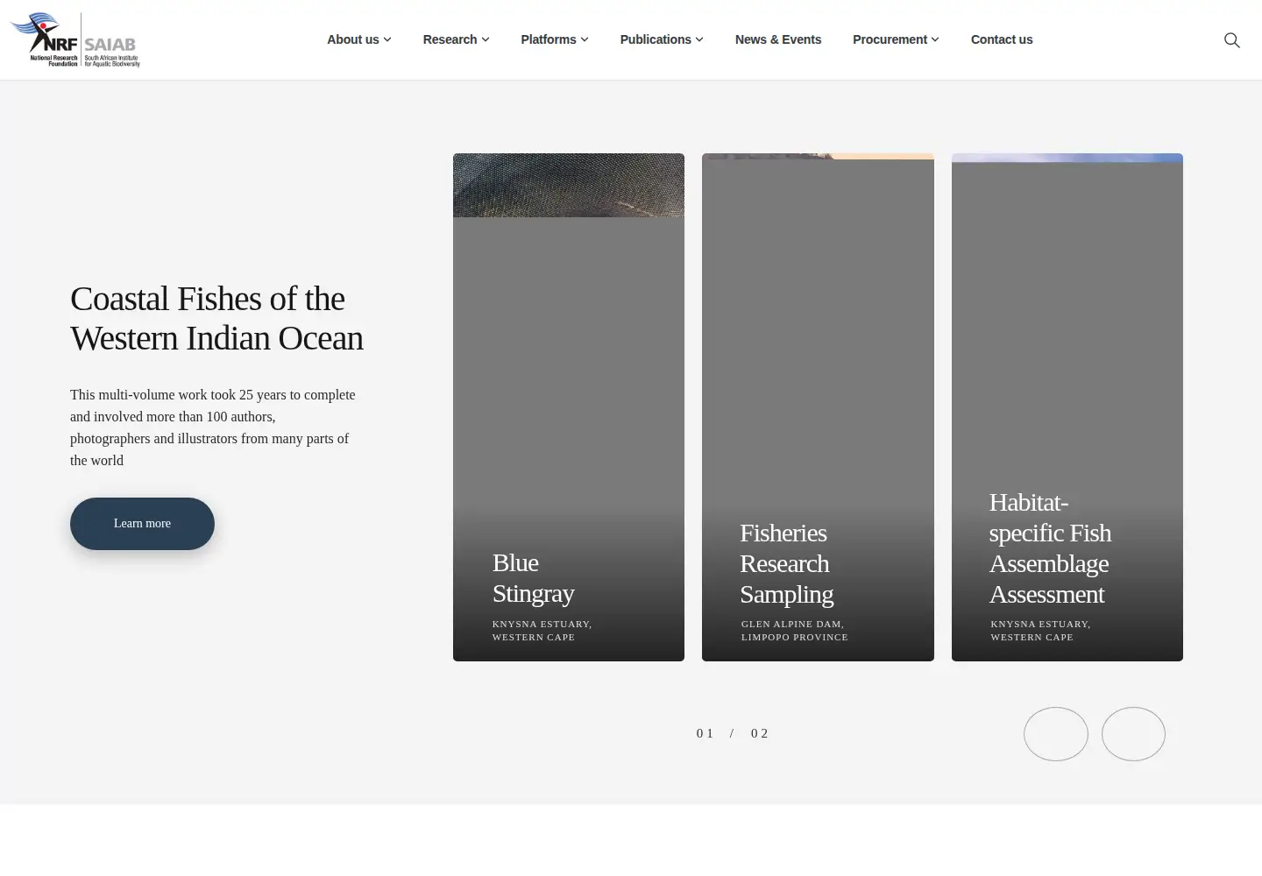
Task: Open the Habitat-specific Fish Assemblage Assessment card
Action: (x=1067, y=407)
